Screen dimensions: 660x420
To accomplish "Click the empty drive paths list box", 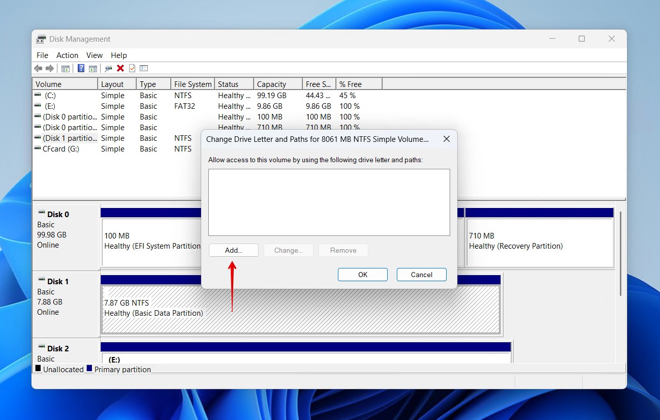I will (329, 202).
